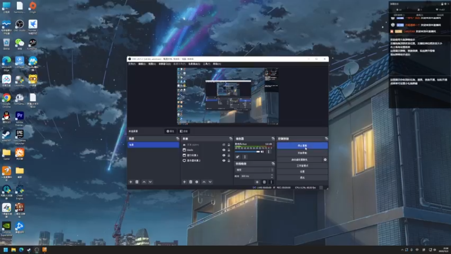This screenshot has height=254, width=451.
Task: Open the transition type dropdown
Action: (254, 170)
